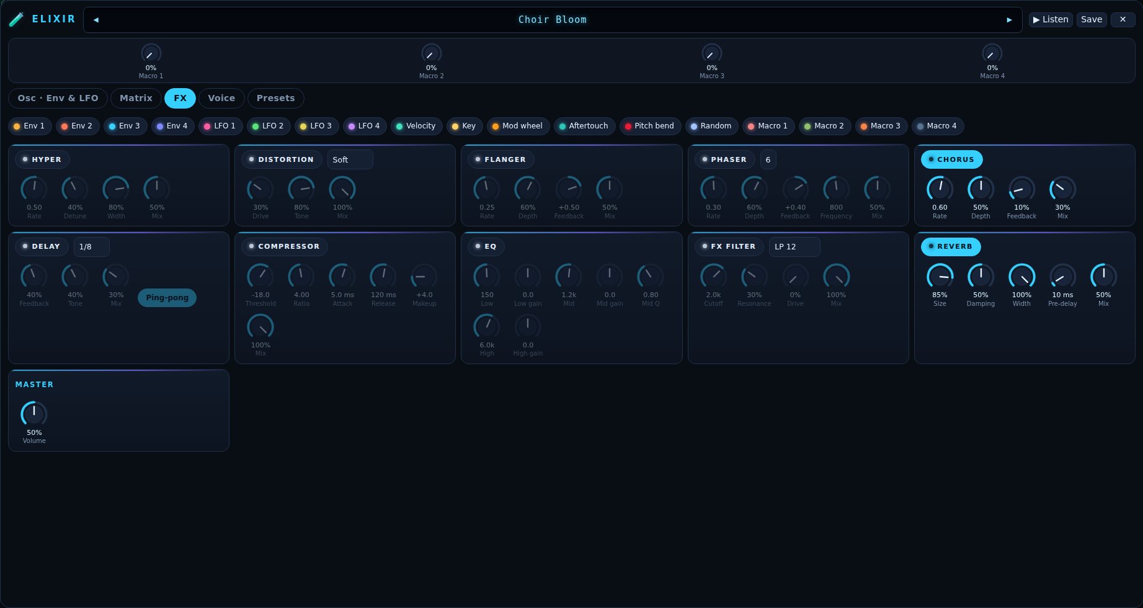
Task: Click the Mod wheel modulation source chip
Action: click(x=518, y=126)
